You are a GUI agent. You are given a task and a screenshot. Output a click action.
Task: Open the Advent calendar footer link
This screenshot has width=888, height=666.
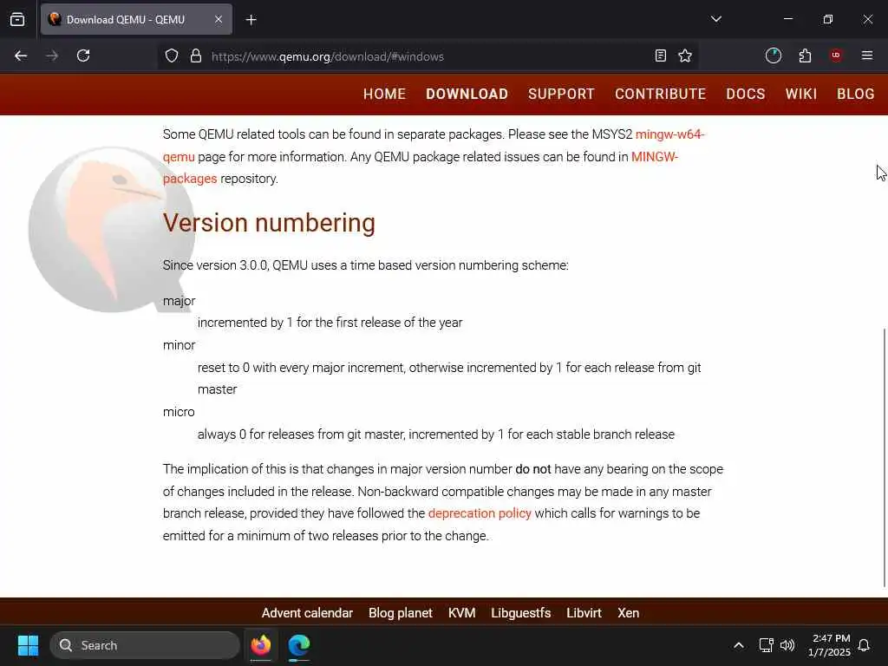tap(307, 613)
